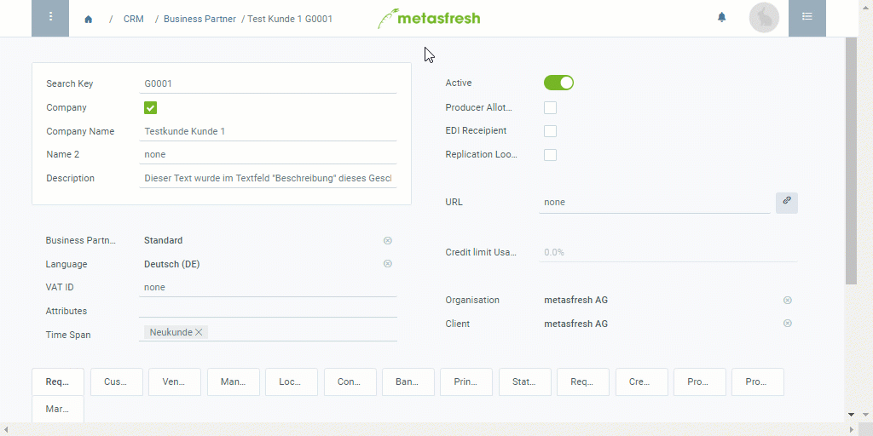This screenshot has height=436, width=873.
Task: Open the Attributes field editor
Action: 268,310
